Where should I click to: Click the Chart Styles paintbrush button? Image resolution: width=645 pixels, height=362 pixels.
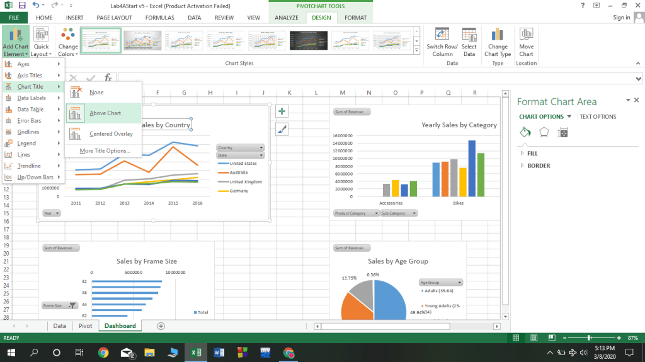pos(282,129)
